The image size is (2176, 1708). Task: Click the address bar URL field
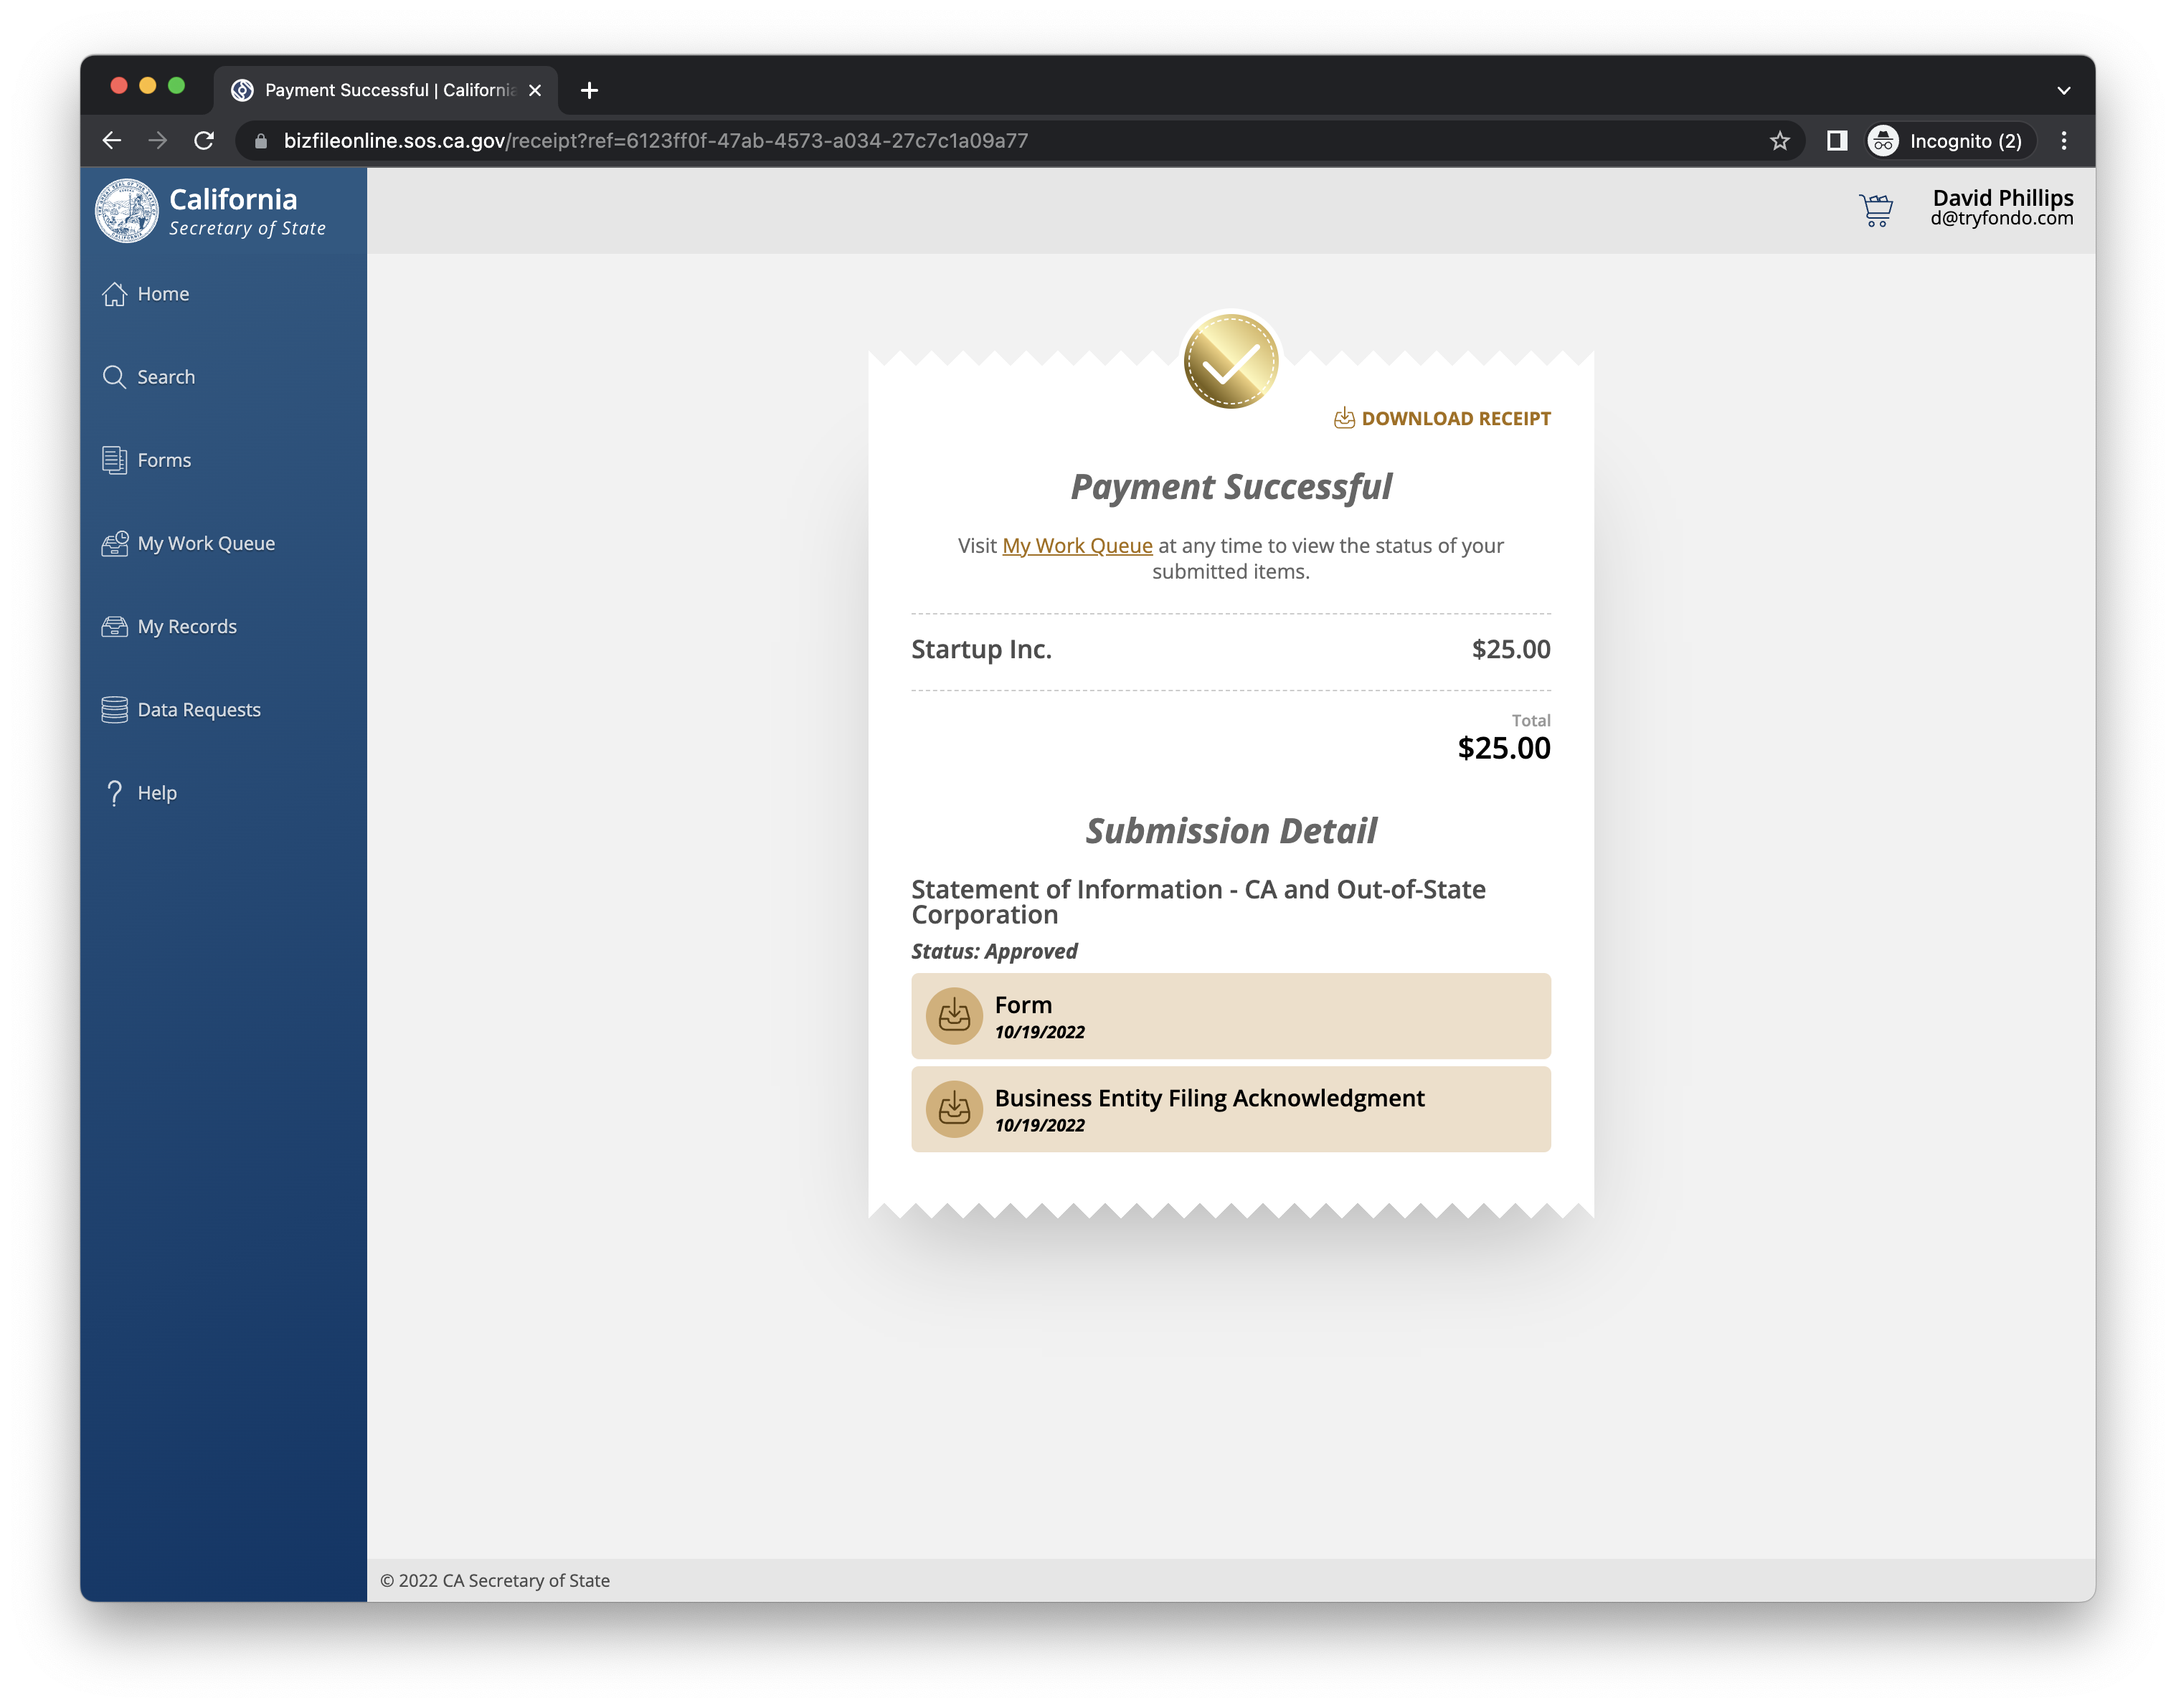click(900, 141)
